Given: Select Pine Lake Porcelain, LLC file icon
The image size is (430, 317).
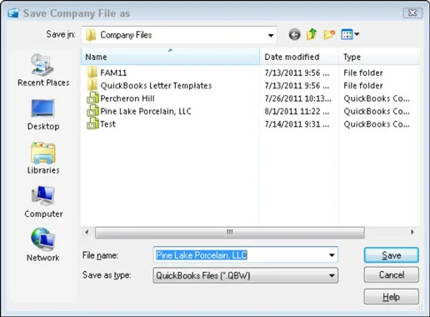Looking at the screenshot, I should pos(92,111).
